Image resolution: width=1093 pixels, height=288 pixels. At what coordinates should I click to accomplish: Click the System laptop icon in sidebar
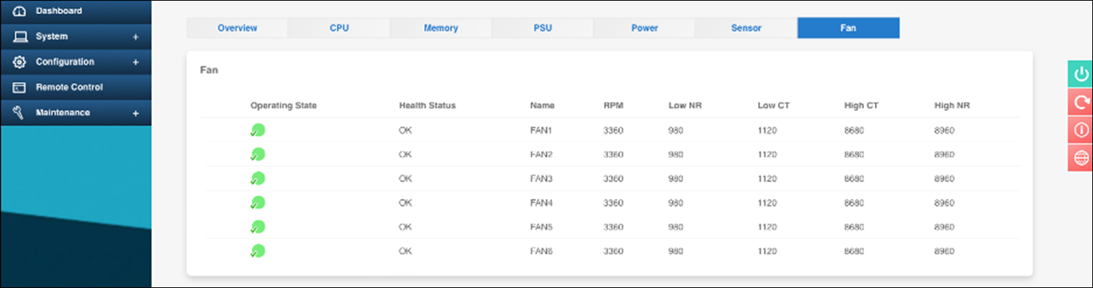(20, 37)
